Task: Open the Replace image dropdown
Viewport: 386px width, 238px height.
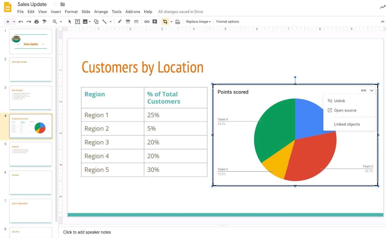Action: (198, 22)
